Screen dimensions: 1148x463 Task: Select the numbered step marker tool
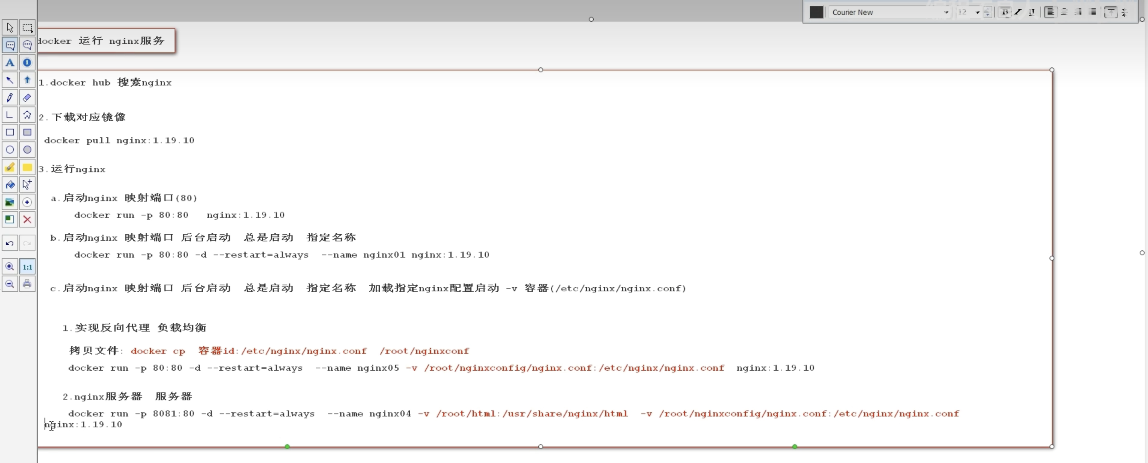(x=27, y=63)
